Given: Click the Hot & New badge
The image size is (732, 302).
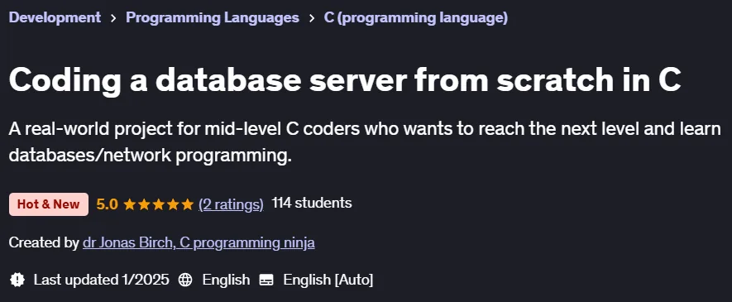Looking at the screenshot, I should pos(49,204).
